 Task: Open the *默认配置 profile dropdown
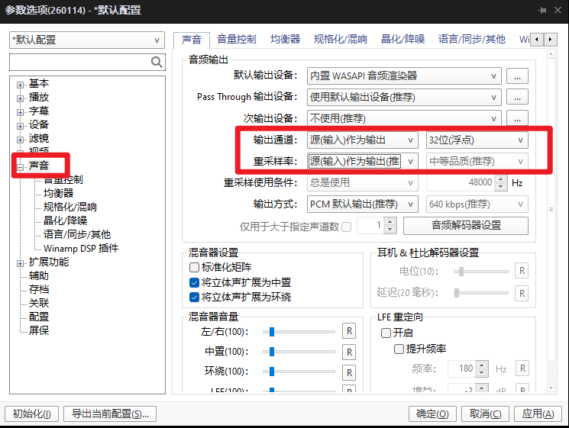coord(87,40)
